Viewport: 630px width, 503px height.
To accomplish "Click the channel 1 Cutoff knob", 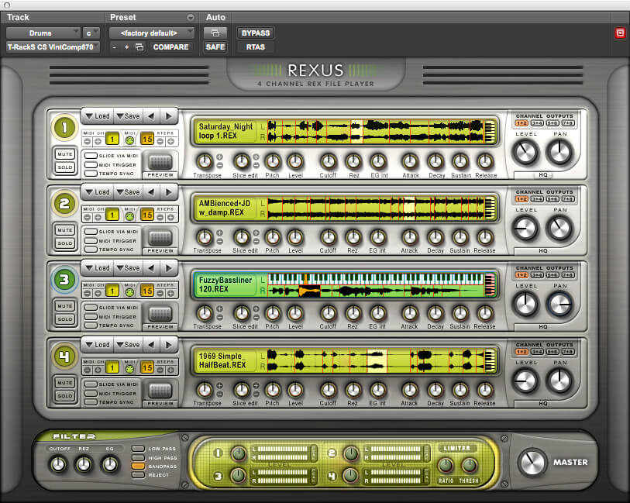I will click(329, 161).
